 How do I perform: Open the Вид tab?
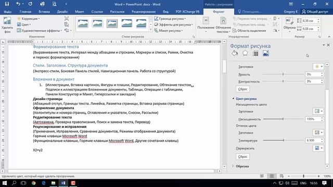165,11
